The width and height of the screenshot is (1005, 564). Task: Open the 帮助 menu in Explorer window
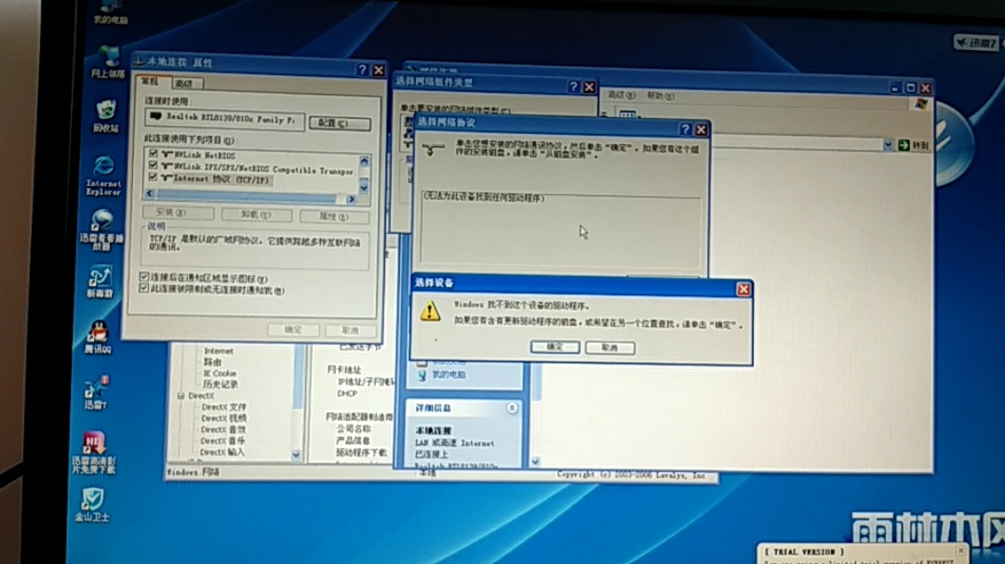660,96
